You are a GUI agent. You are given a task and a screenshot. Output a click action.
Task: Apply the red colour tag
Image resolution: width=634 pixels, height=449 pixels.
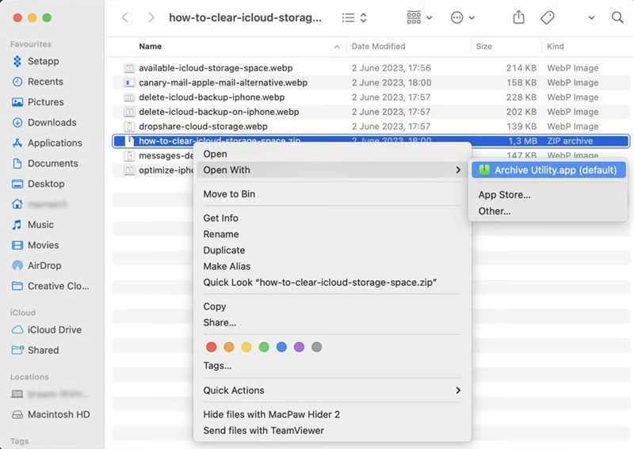click(211, 347)
